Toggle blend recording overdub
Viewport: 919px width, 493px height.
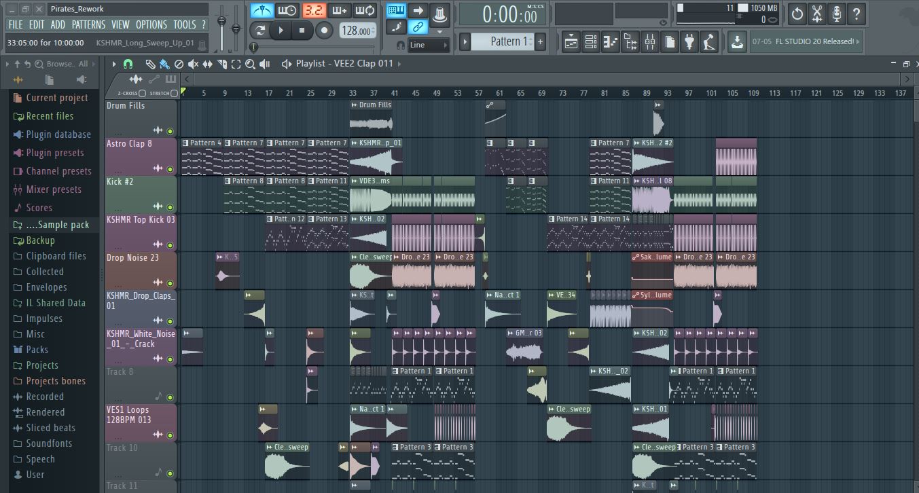coord(340,11)
